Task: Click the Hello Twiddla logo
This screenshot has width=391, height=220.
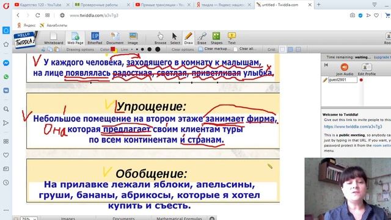Action: pos(25,39)
